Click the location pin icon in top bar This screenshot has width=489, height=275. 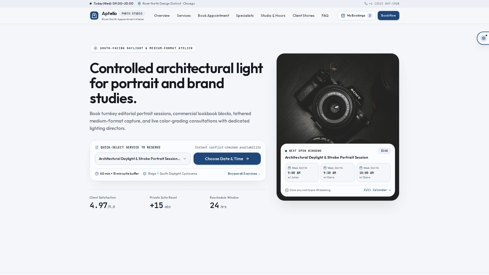[139, 4]
